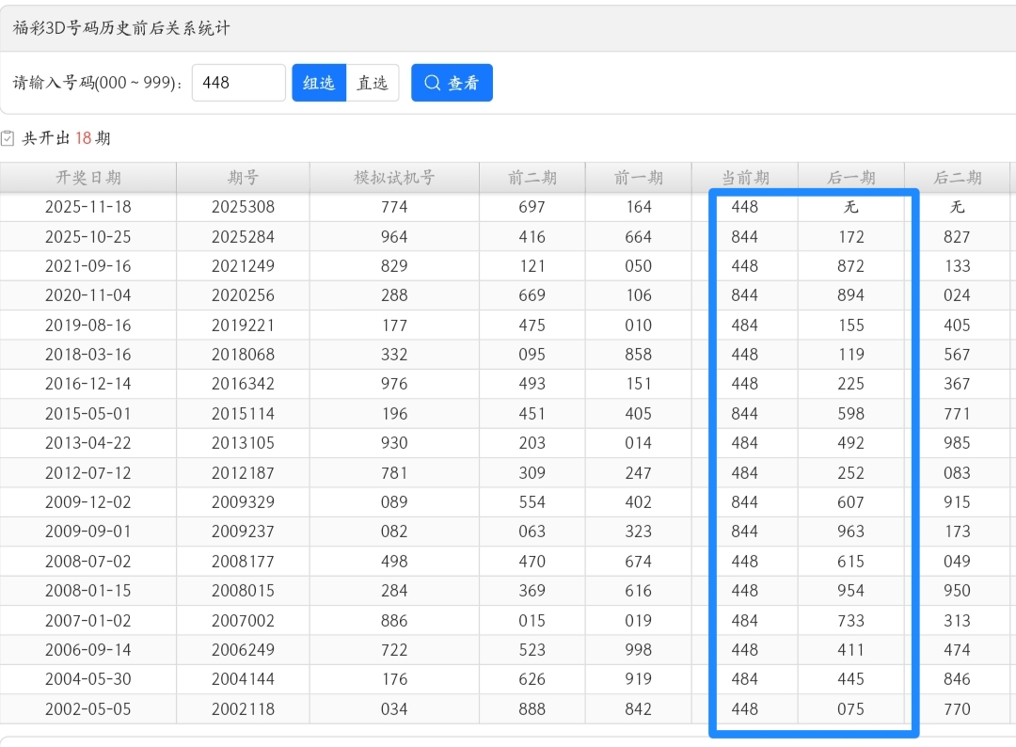Select date cell 2019-08-16
Screen dimensions: 1016x747
[x=88, y=326]
